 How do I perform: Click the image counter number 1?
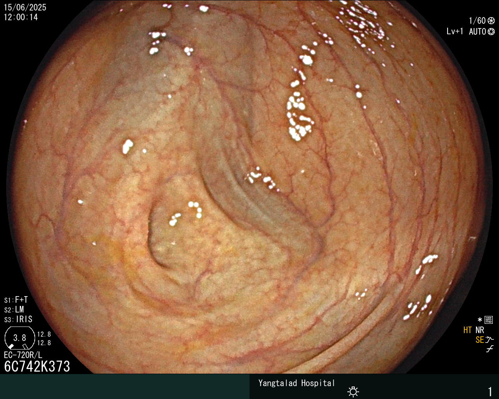click(490, 392)
